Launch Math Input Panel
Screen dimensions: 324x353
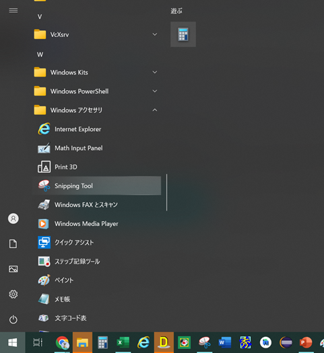pyautogui.click(x=97, y=148)
